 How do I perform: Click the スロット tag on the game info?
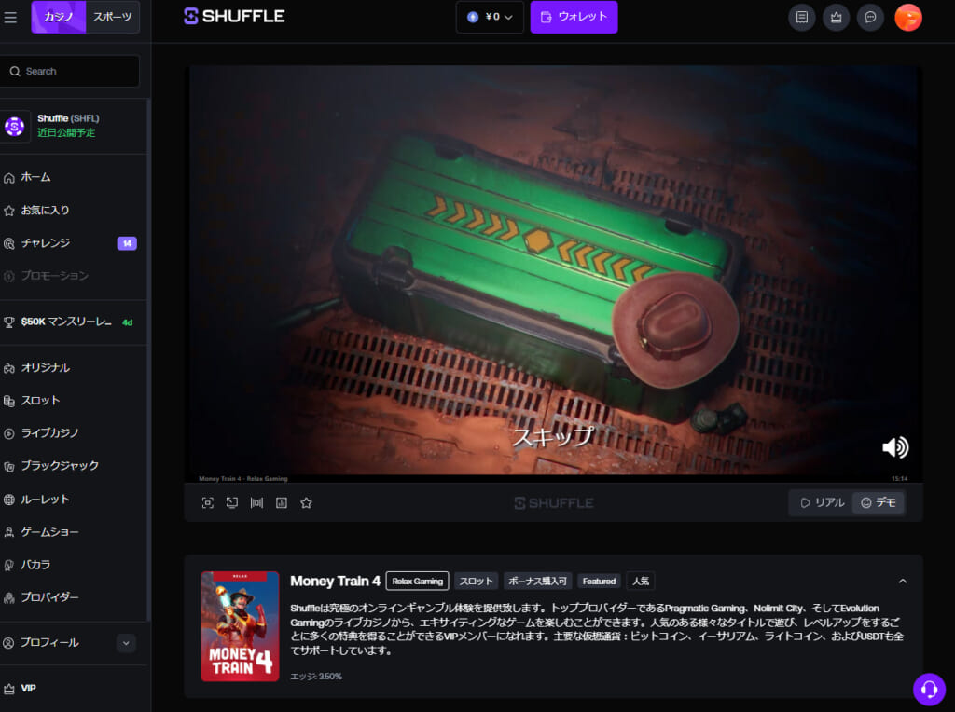(476, 582)
